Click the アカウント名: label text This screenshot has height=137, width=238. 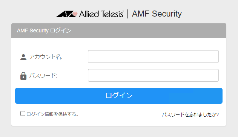pos(46,57)
